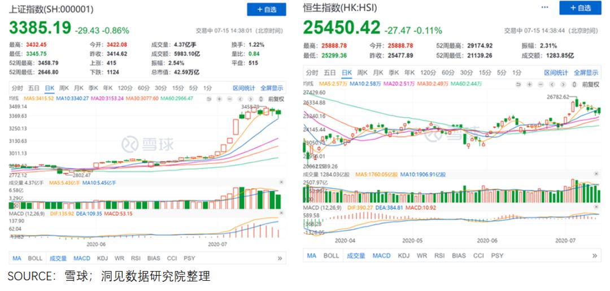Toggle KDJ indicator on Shanghai chart
This screenshot has height=291, width=610.
click(102, 258)
